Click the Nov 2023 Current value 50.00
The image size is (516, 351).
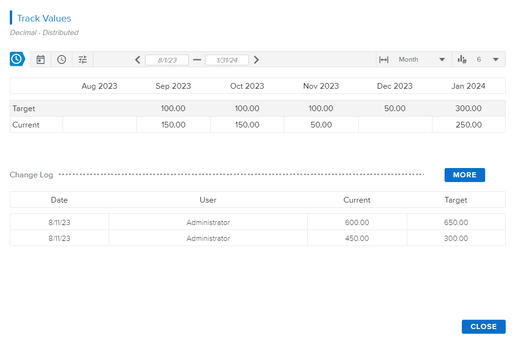(321, 125)
